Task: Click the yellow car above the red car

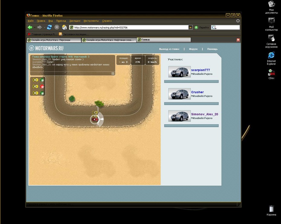Action: pyautogui.click(x=95, y=113)
